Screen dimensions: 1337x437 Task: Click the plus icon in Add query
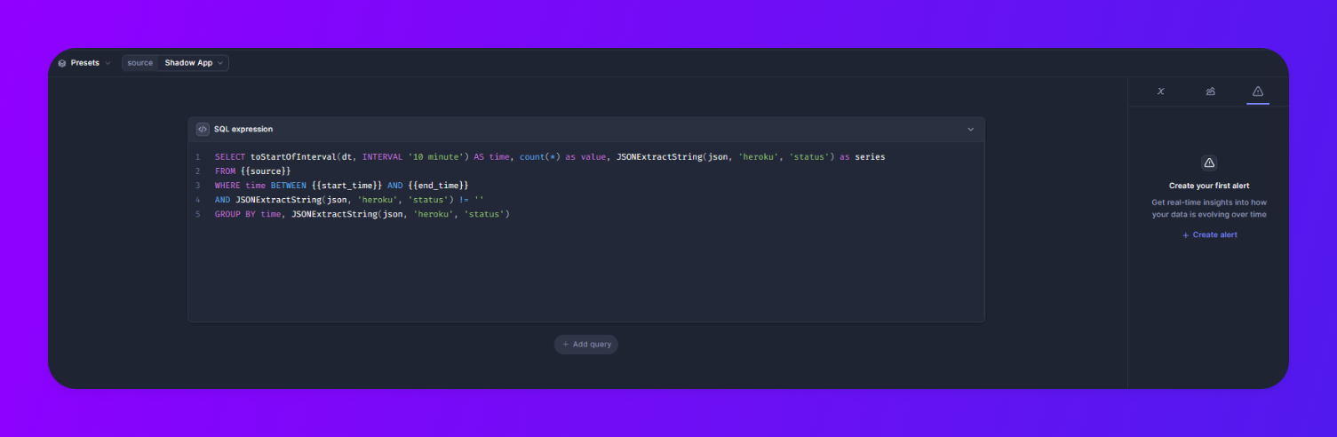tap(566, 344)
